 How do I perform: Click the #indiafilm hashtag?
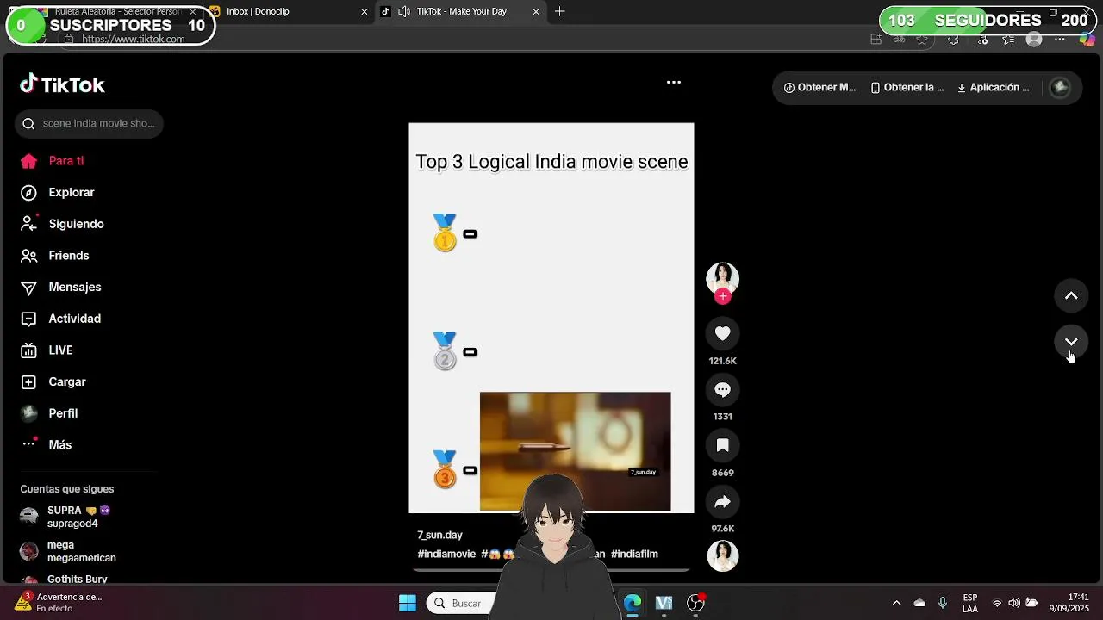tap(634, 554)
